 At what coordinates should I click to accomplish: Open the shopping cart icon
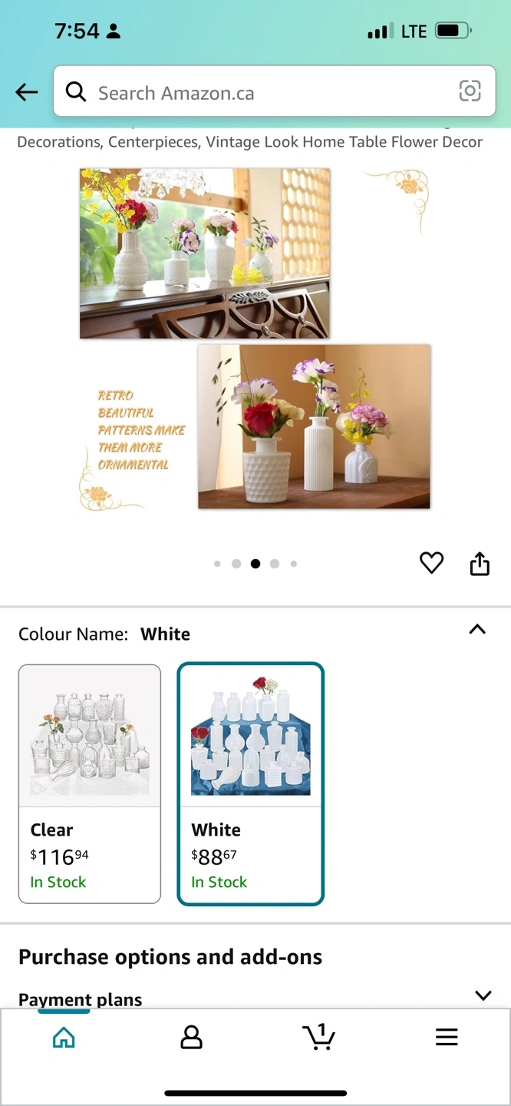[x=318, y=1037]
